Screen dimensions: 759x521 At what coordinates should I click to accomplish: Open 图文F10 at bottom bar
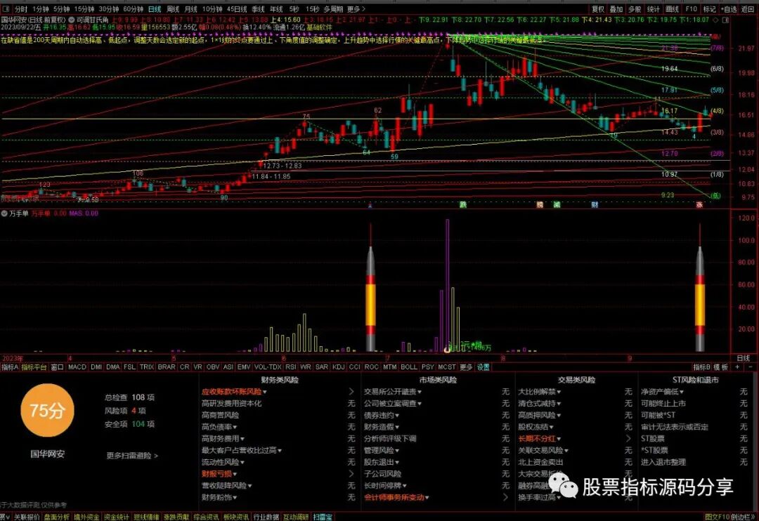point(717,517)
